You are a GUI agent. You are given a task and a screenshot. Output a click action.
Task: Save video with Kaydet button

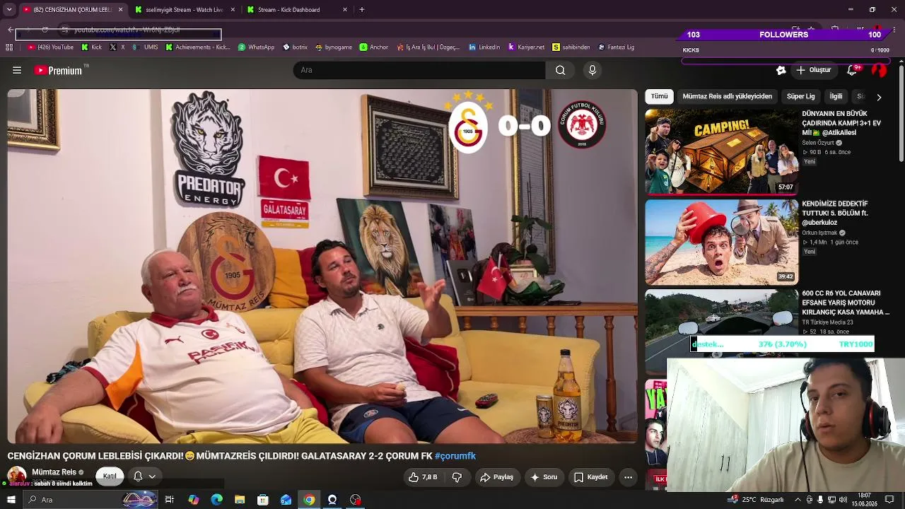tap(591, 477)
